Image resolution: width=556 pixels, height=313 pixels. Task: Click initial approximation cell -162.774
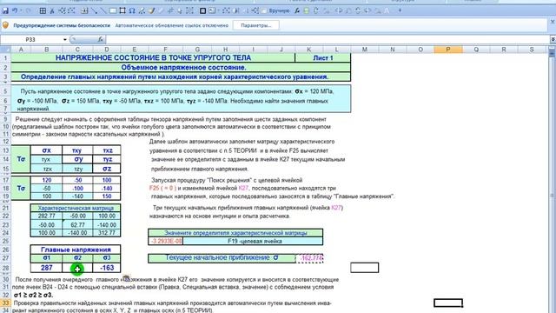pyautogui.click(x=309, y=258)
